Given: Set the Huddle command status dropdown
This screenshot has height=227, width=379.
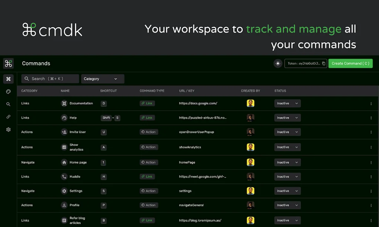Looking at the screenshot, I should [287, 177].
